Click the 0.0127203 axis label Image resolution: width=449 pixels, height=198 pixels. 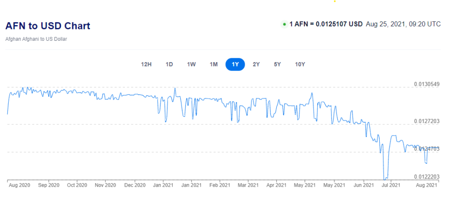[x=427, y=121]
